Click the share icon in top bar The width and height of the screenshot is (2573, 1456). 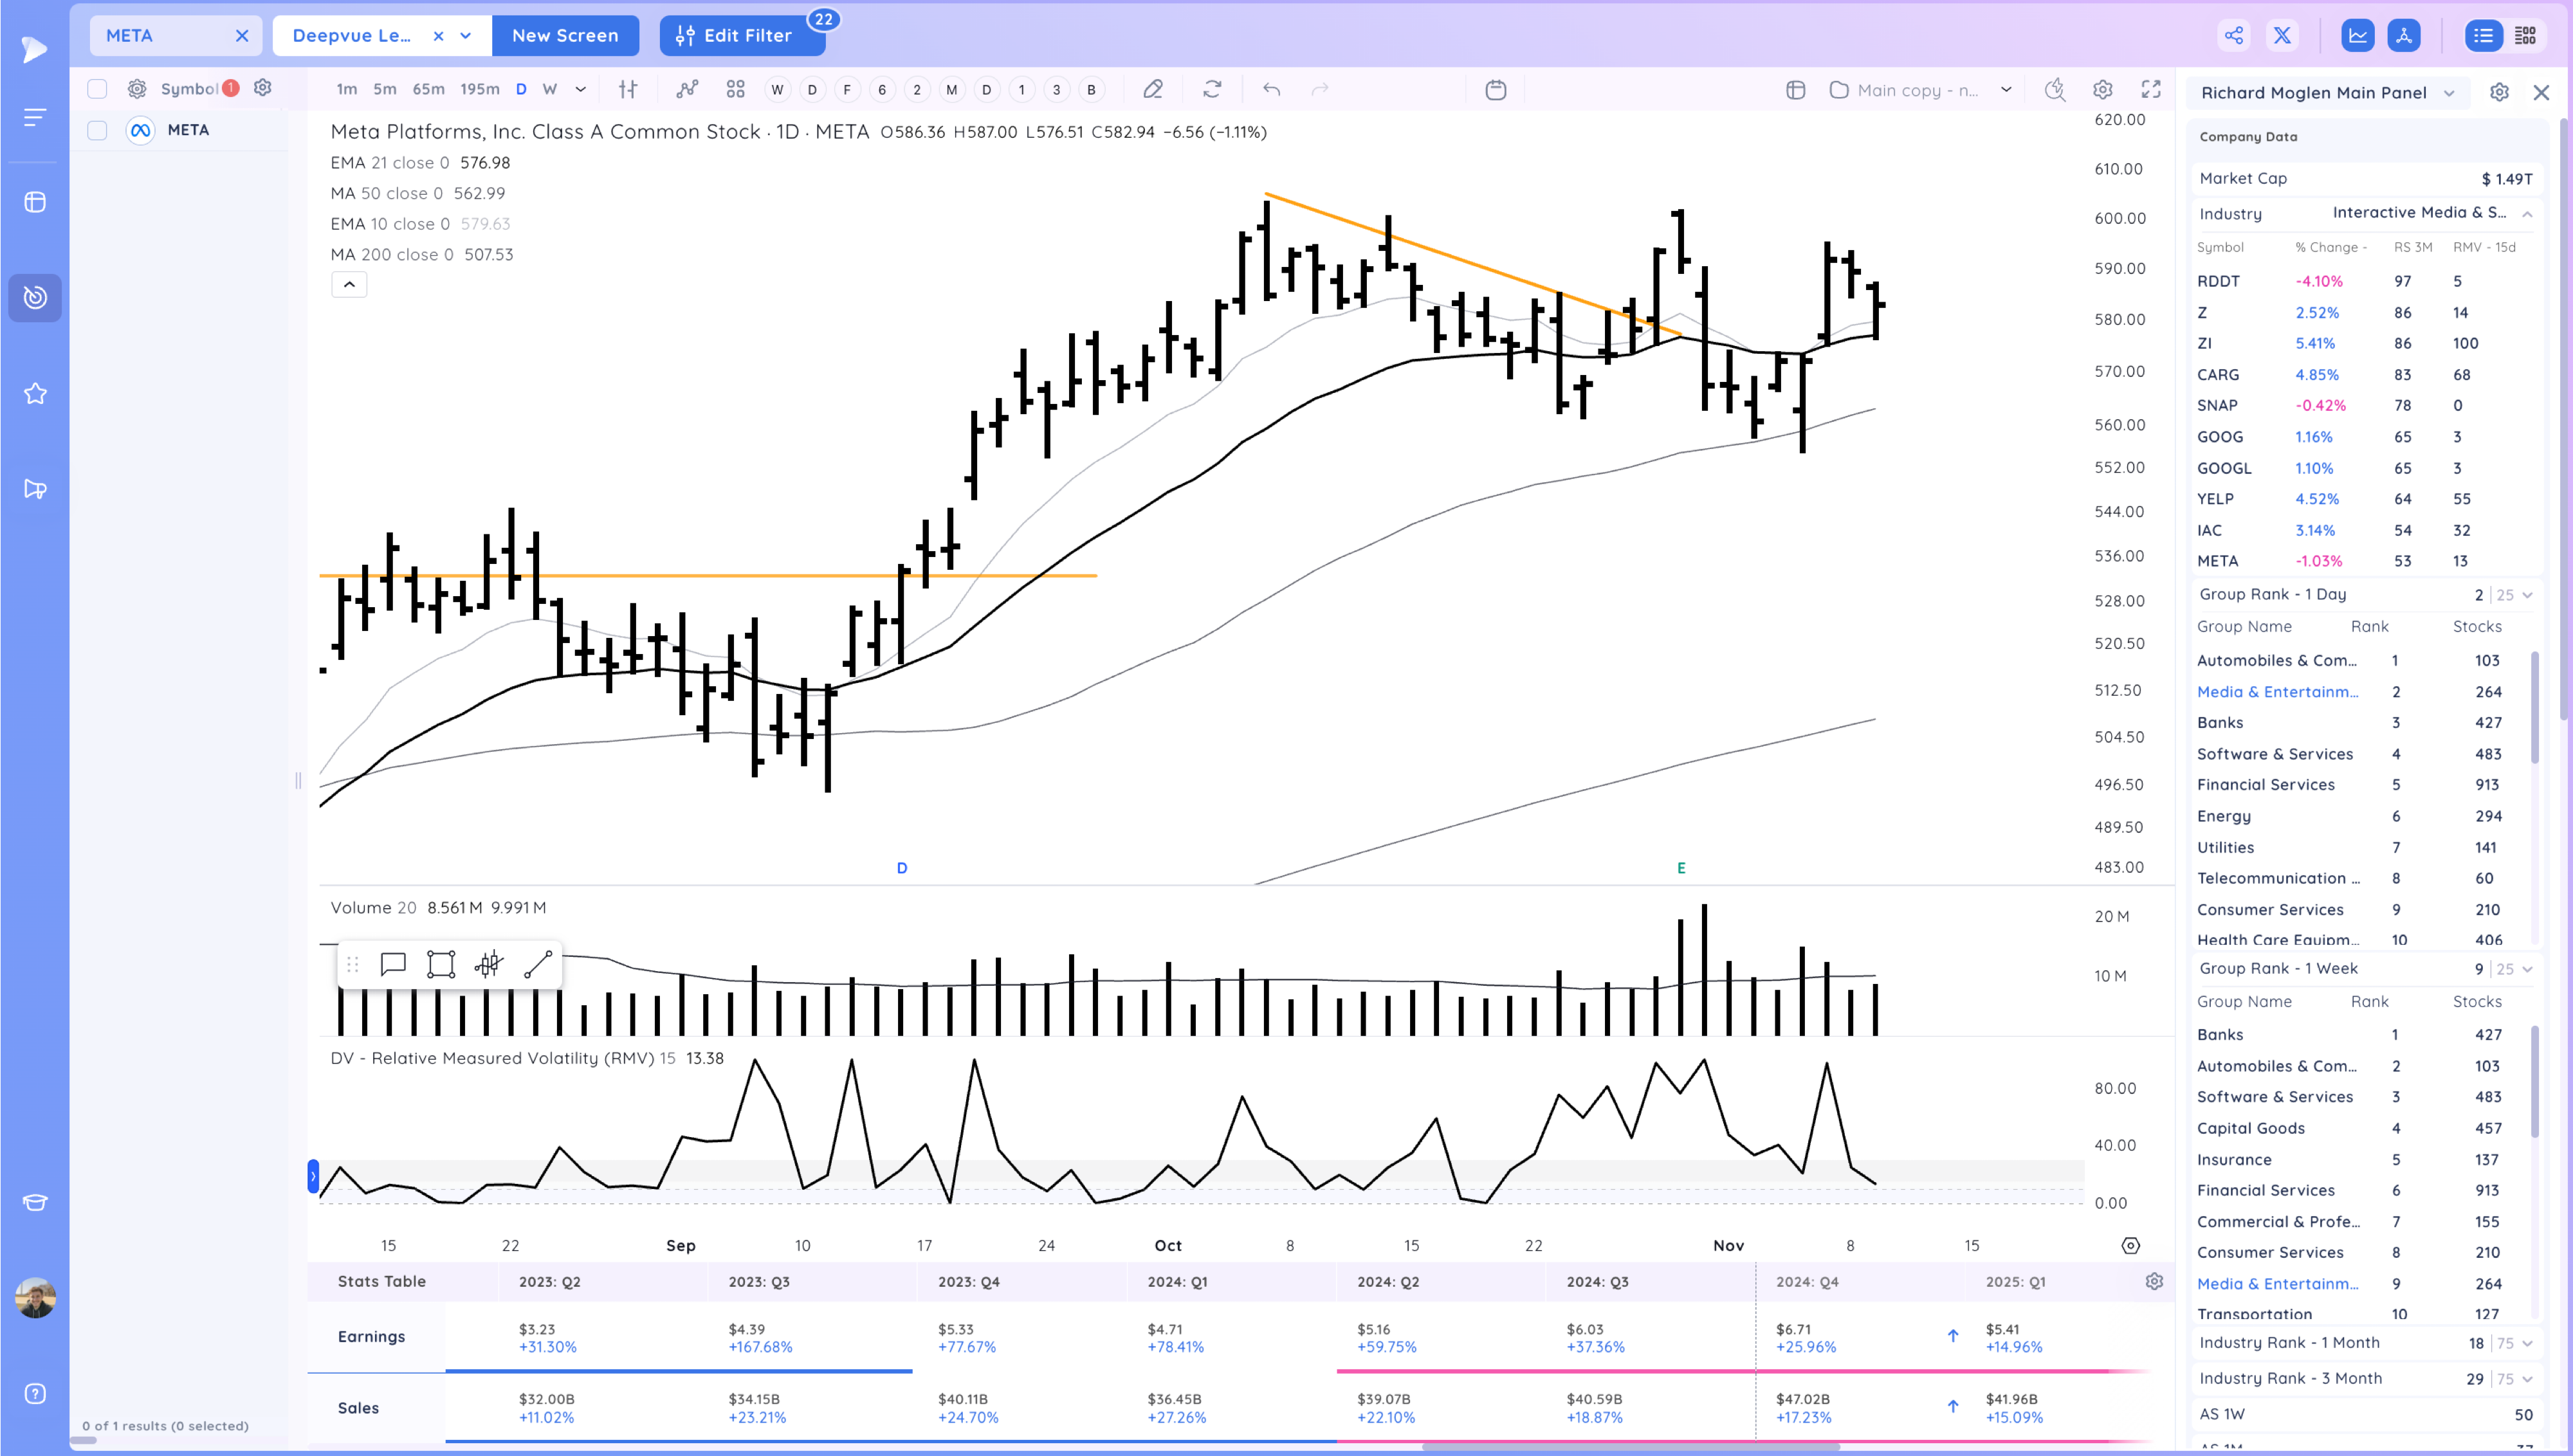[2234, 36]
